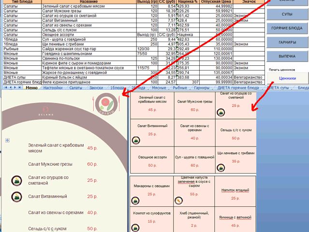Click icon in Макароны с овощами price tag
The width and height of the screenshot is (309, 232).
(135, 201)
